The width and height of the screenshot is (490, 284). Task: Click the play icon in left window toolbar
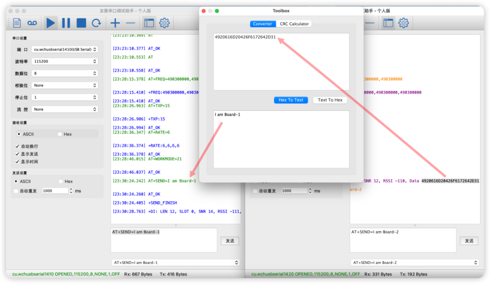pos(51,23)
